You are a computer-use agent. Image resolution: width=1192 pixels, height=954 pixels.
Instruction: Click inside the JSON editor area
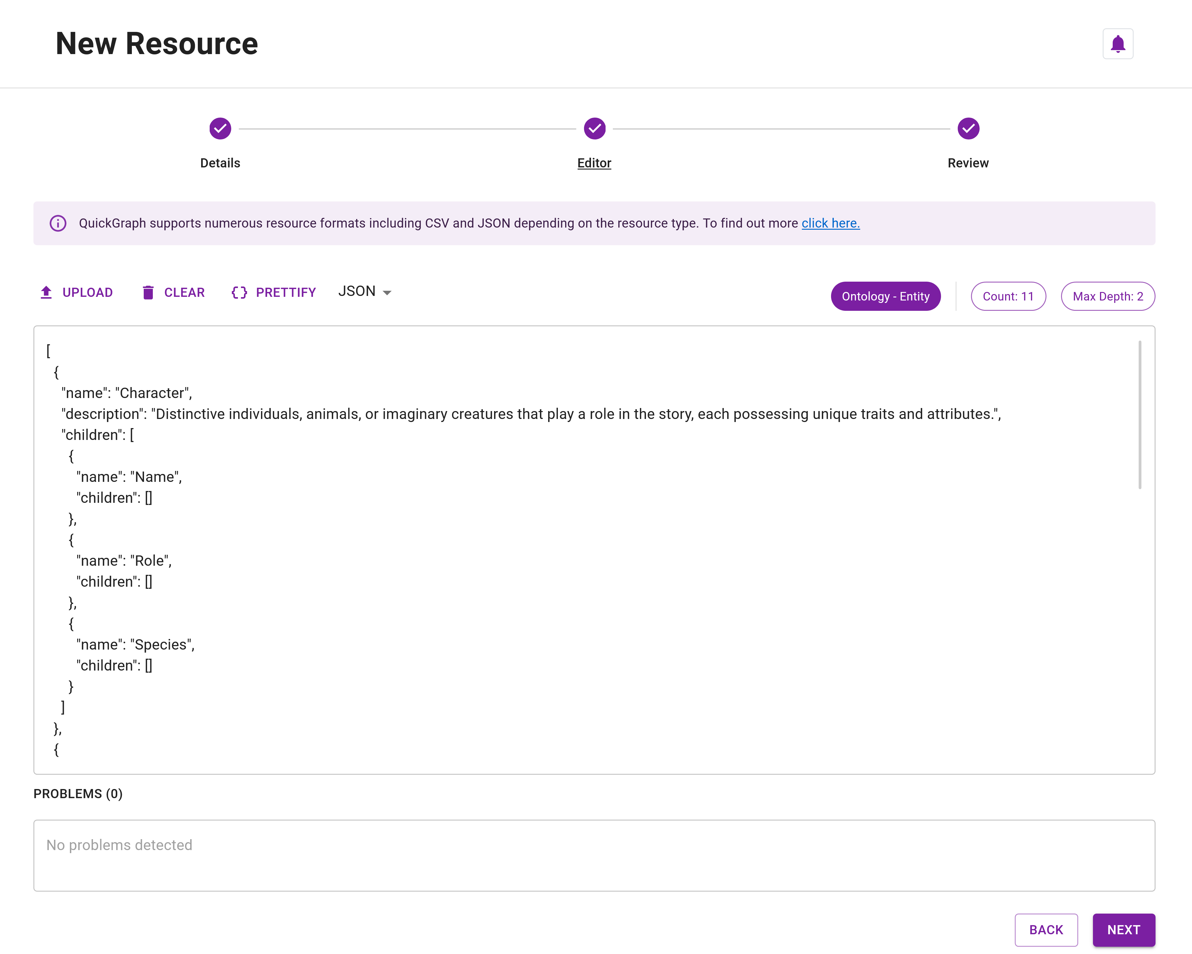coord(553,553)
